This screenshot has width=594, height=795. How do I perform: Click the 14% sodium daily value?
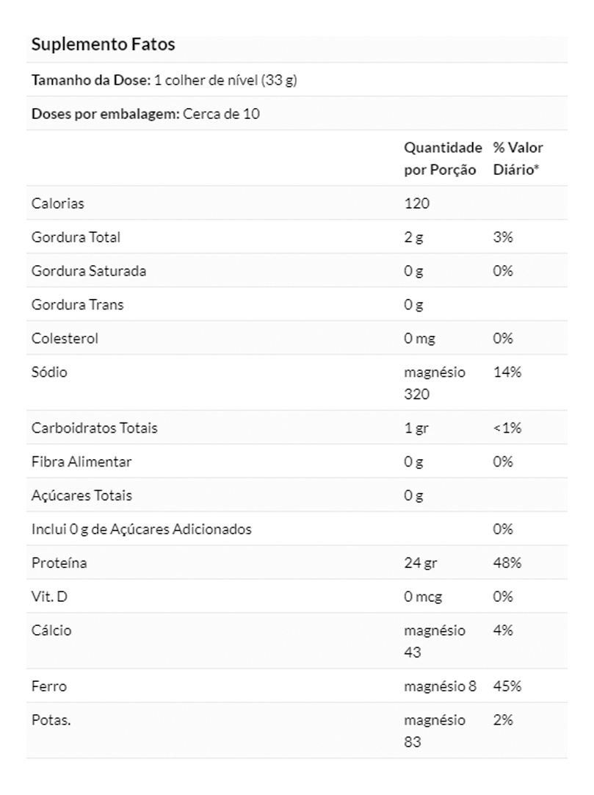coord(507,372)
